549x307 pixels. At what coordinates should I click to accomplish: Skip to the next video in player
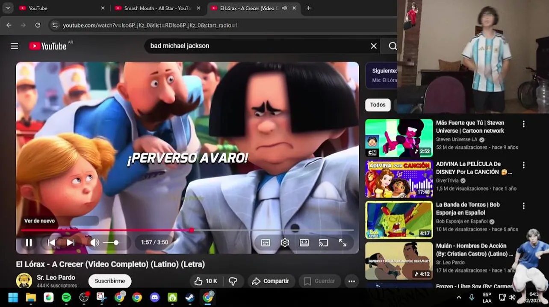point(71,243)
